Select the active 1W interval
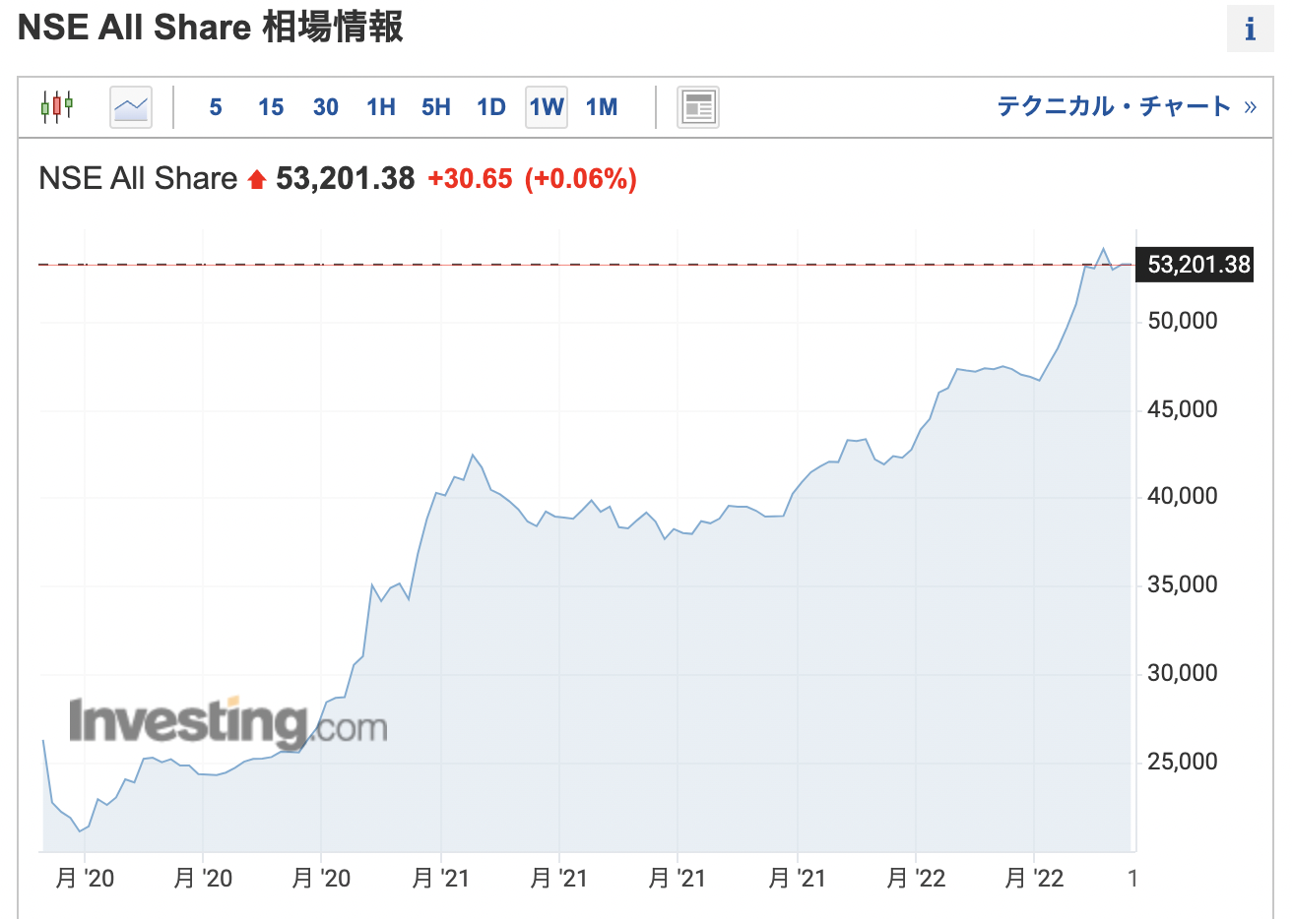This screenshot has height=919, width=1292. (547, 107)
